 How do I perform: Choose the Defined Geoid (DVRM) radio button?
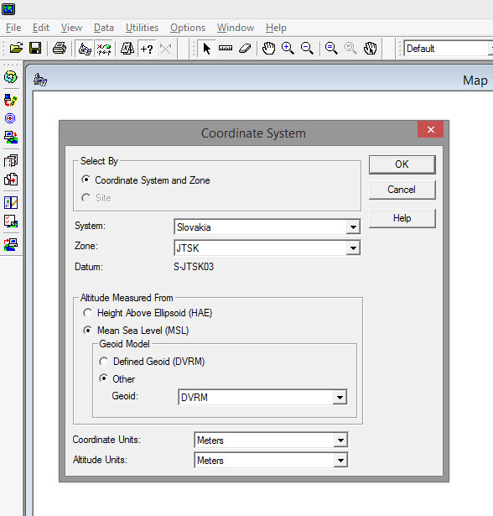152,362
